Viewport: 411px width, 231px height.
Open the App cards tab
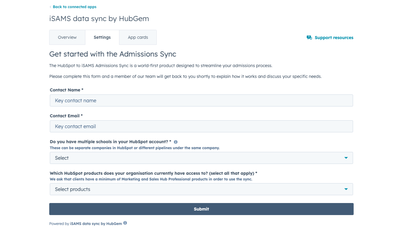pyautogui.click(x=138, y=37)
